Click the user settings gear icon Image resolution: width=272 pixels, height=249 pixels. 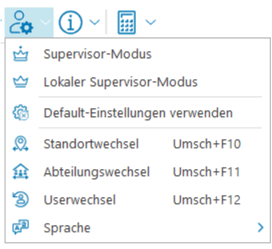click(x=22, y=22)
